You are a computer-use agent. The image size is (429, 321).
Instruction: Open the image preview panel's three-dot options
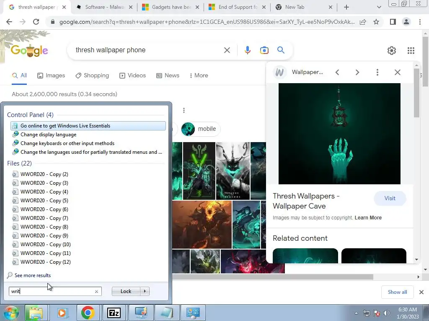tap(377, 72)
